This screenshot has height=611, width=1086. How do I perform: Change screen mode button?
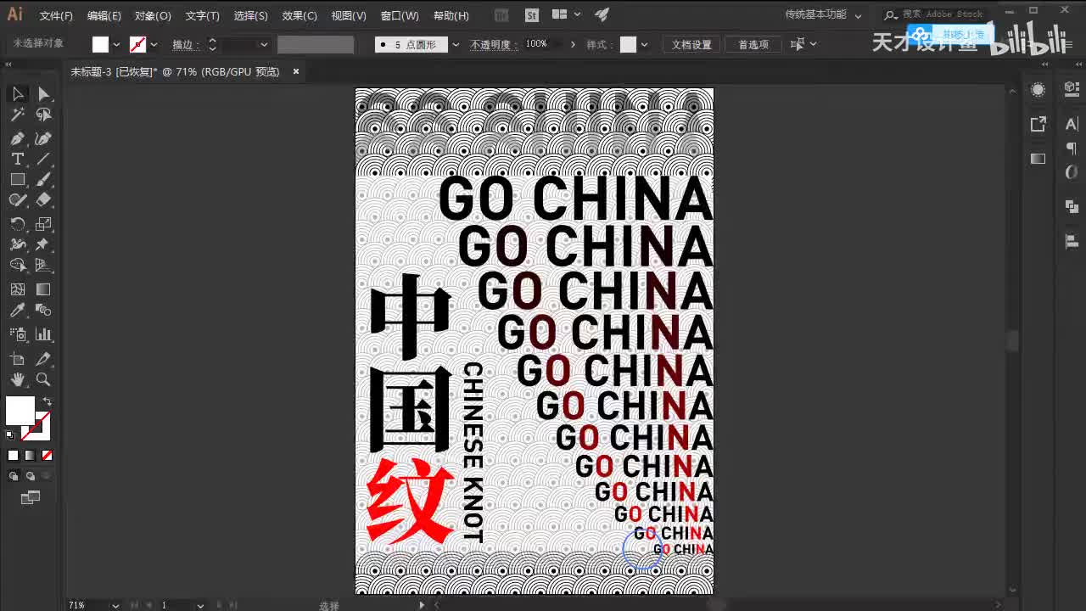tap(31, 498)
